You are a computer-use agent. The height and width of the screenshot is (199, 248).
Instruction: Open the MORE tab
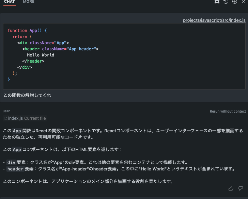coord(29,2)
